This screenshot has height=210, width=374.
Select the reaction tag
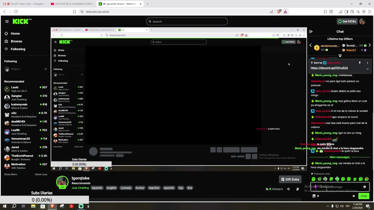click(154, 188)
